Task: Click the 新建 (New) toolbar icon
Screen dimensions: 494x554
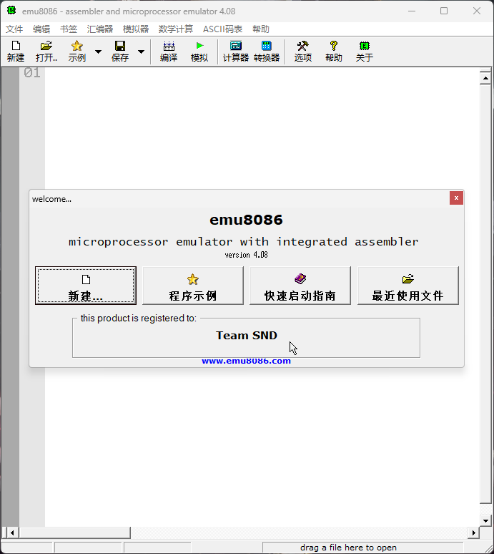Action: pos(16,52)
